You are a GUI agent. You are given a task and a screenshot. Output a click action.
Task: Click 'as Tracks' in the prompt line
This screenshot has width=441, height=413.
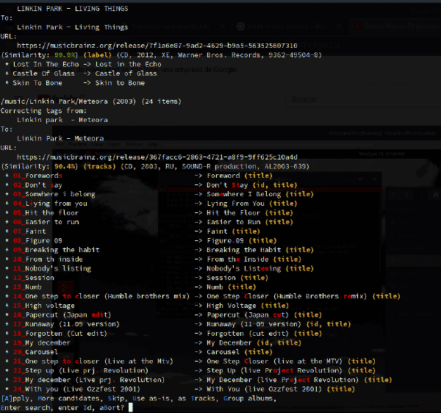pos(196,398)
